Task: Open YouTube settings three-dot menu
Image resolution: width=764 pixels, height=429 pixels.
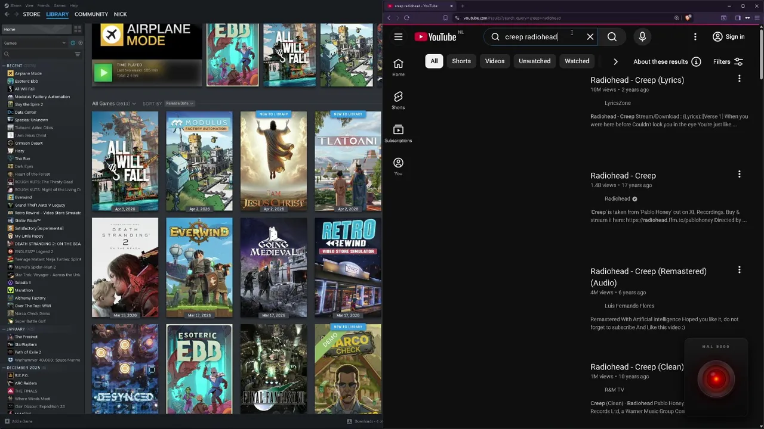Action: (695, 37)
